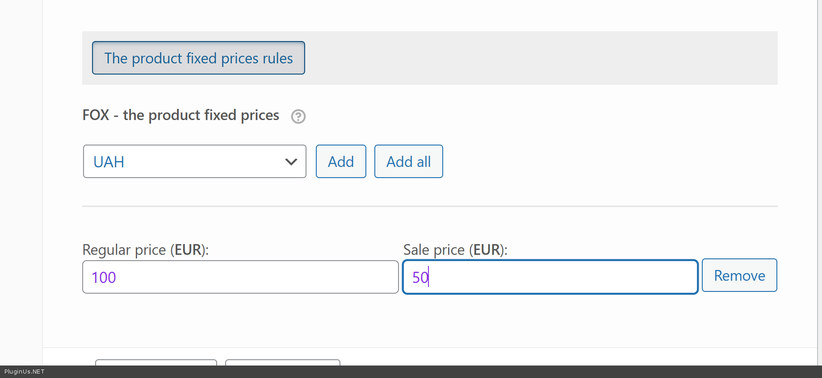
Task: Focus the Regular price EUR field
Action: 240,277
